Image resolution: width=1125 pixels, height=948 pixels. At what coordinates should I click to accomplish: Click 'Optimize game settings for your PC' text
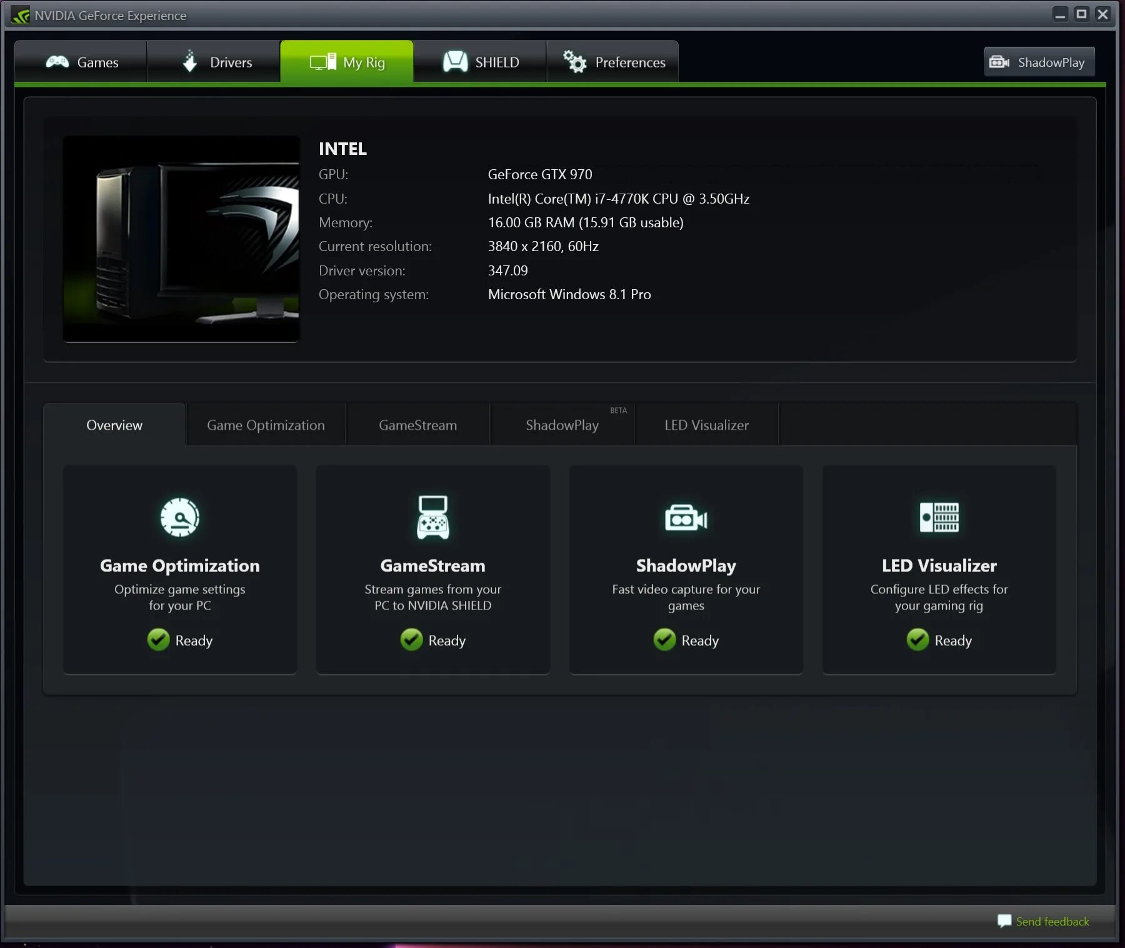pos(180,598)
